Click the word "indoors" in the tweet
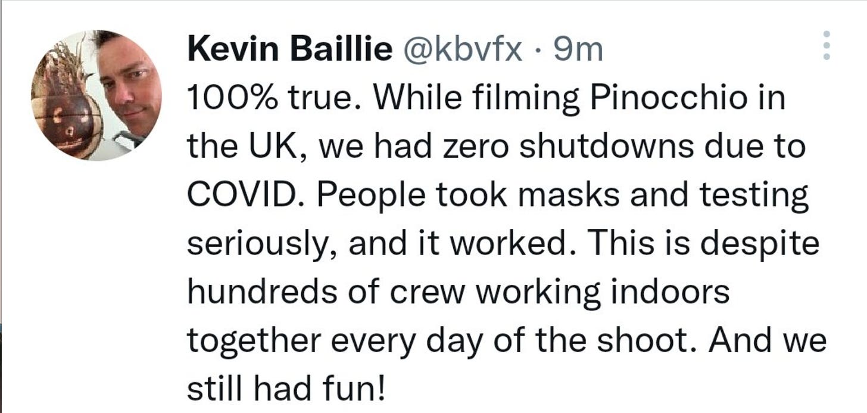 pyautogui.click(x=670, y=292)
